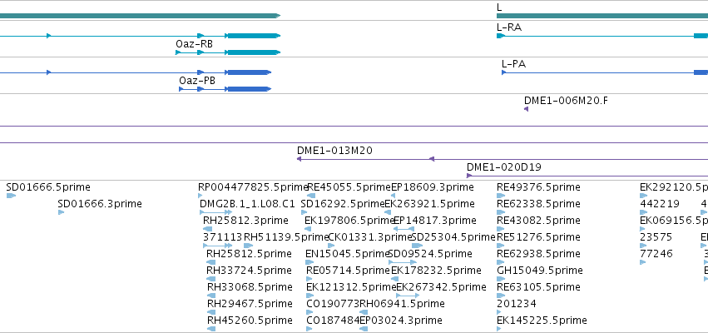This screenshot has width=708, height=333.
Task: Select the SD16292.5prime label
Action: [342, 204]
